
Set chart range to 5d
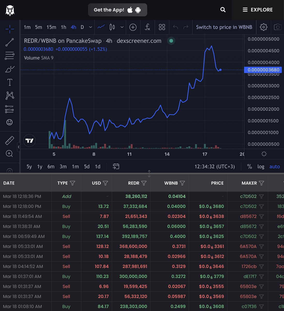pos(87,167)
